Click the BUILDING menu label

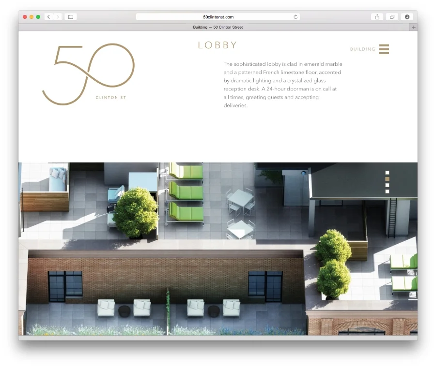click(362, 49)
